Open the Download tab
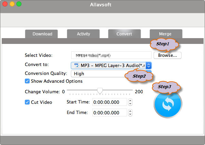The height and width of the screenshot is (145, 205). tap(41, 34)
